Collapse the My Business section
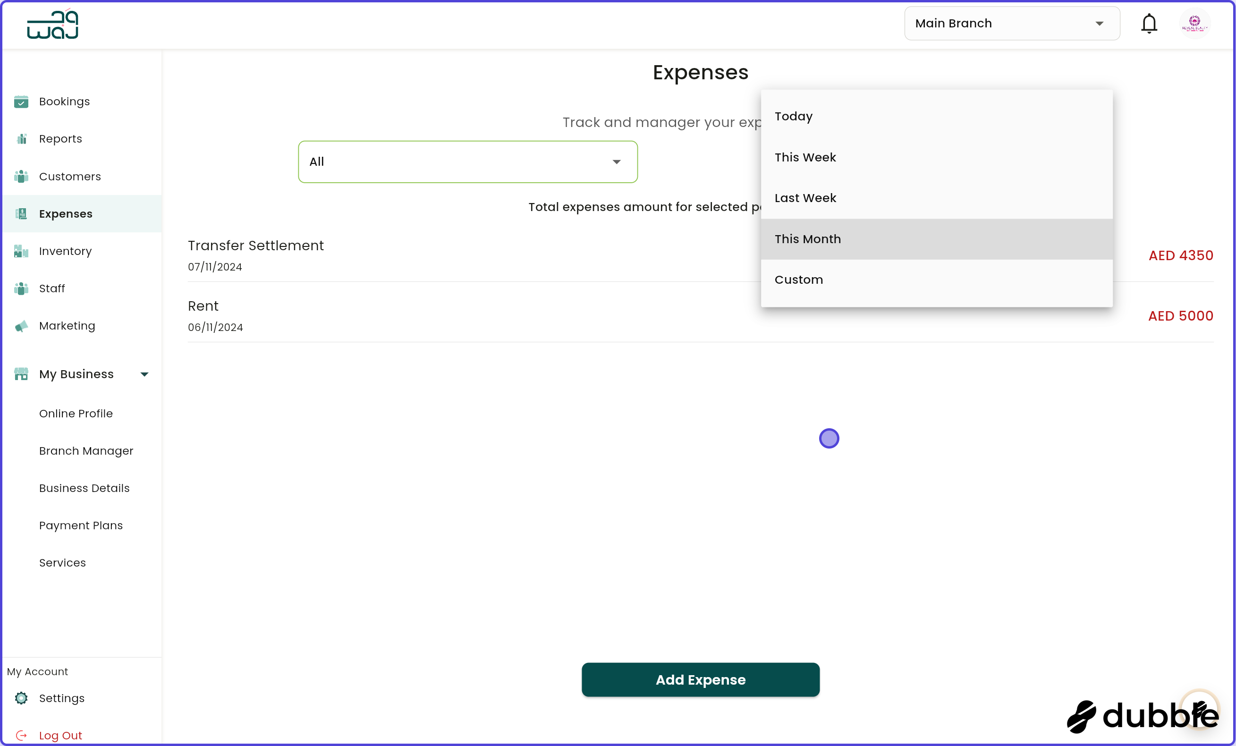This screenshot has width=1236, height=746. tap(144, 374)
